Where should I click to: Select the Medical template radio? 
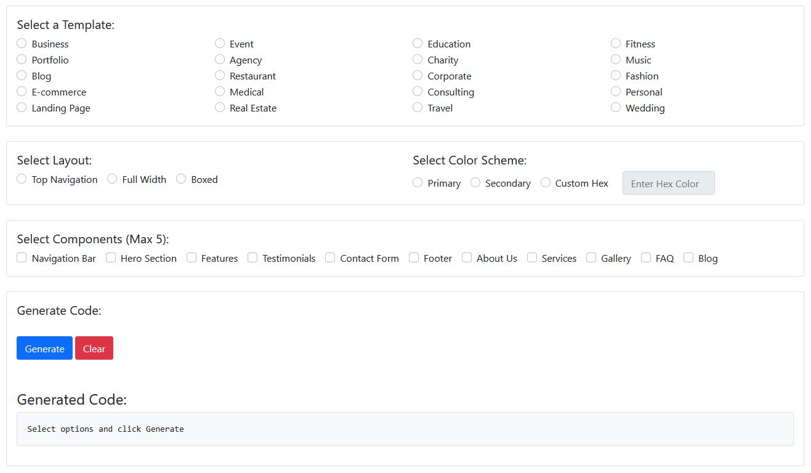[220, 91]
